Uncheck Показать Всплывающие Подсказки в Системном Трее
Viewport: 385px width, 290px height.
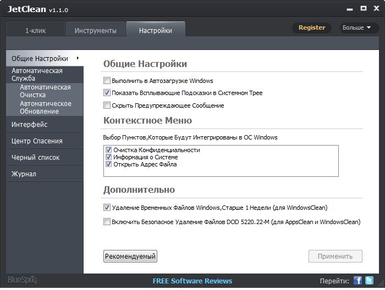(x=107, y=93)
